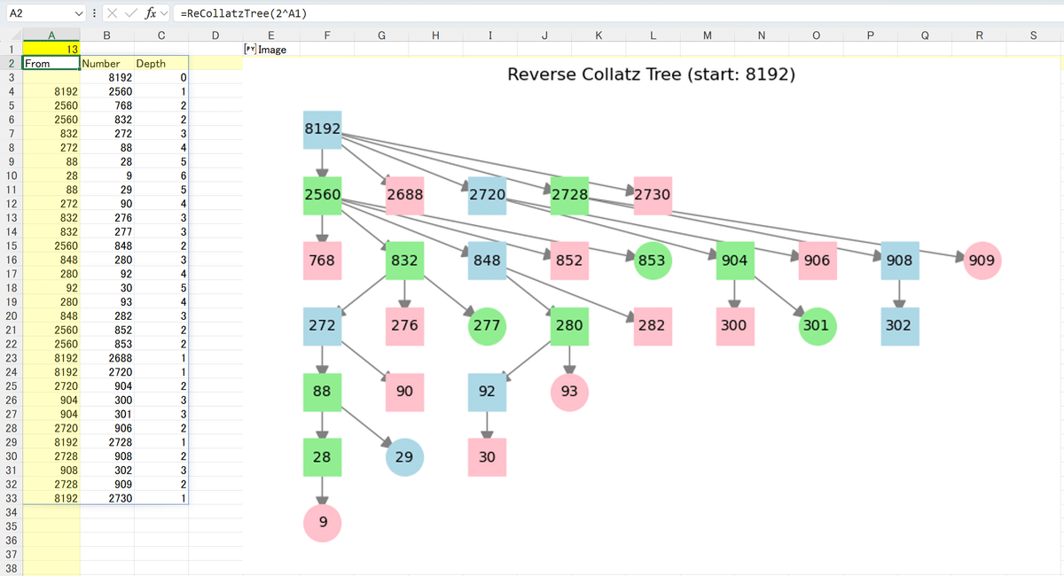Click the green 904 node
The width and height of the screenshot is (1064, 576).
pos(734,261)
